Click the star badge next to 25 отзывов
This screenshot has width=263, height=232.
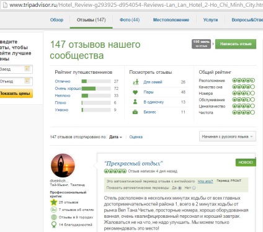54,202
